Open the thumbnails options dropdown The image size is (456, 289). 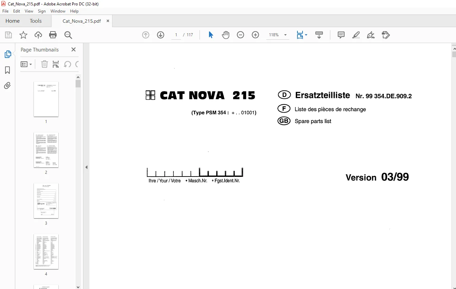tap(26, 64)
